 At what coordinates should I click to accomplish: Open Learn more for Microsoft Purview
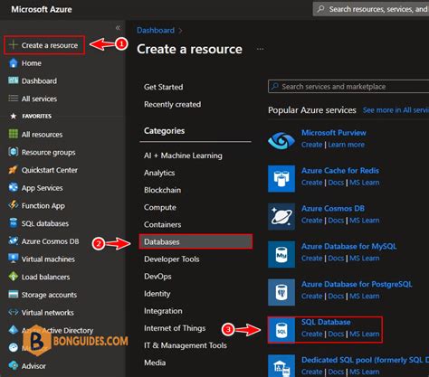click(x=346, y=145)
